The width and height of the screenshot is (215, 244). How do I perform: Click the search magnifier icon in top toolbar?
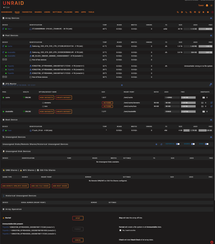click(178, 12)
